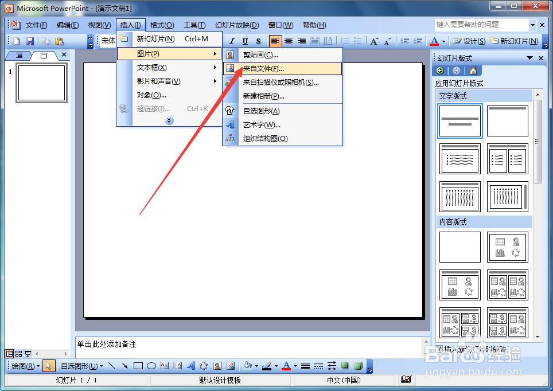
Task: Click the task pane Back arrow icon
Action: click(440, 71)
